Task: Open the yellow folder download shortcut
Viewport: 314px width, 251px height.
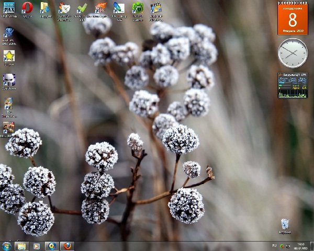Action: pos(46,8)
